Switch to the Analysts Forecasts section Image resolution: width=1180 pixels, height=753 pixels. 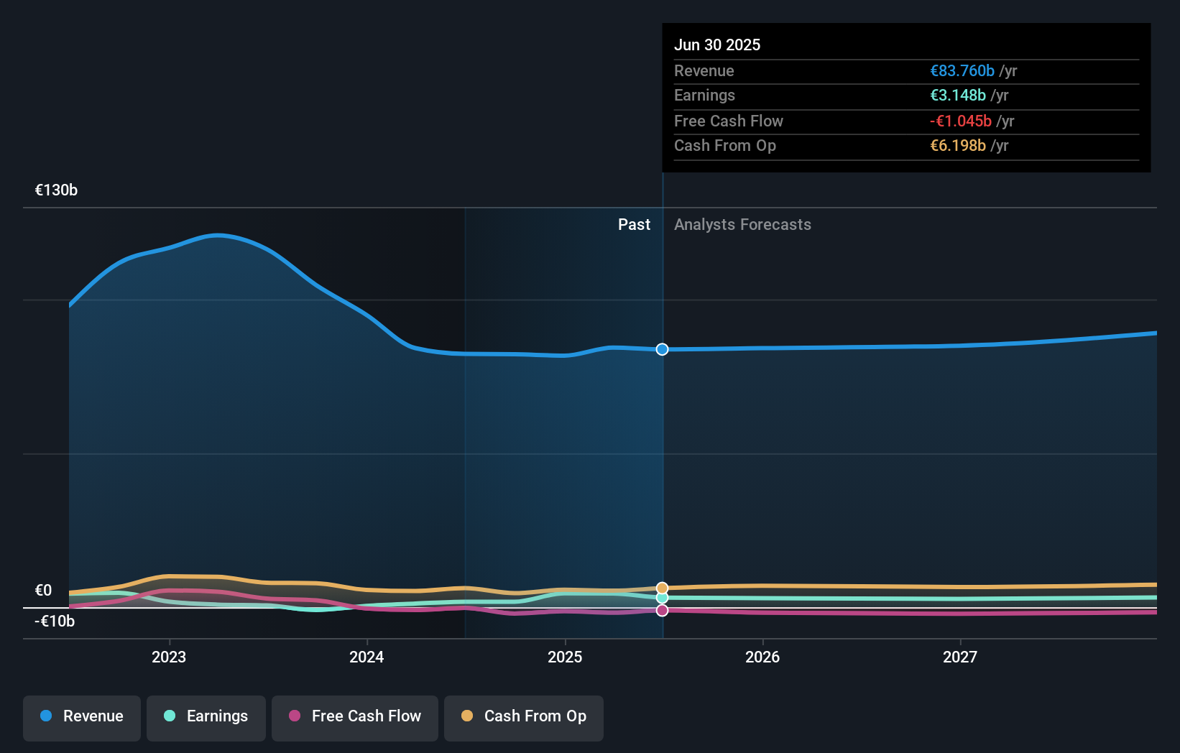[742, 224]
